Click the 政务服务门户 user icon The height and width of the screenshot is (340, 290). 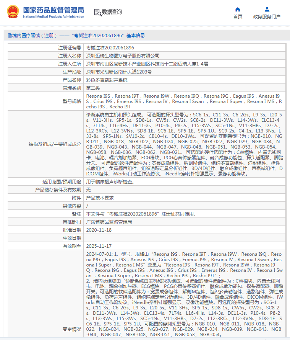(267, 9)
